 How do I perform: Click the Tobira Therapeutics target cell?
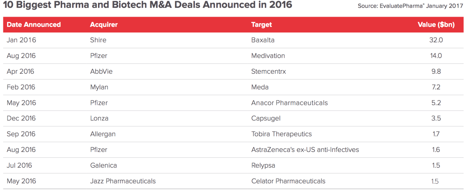[x=281, y=134]
